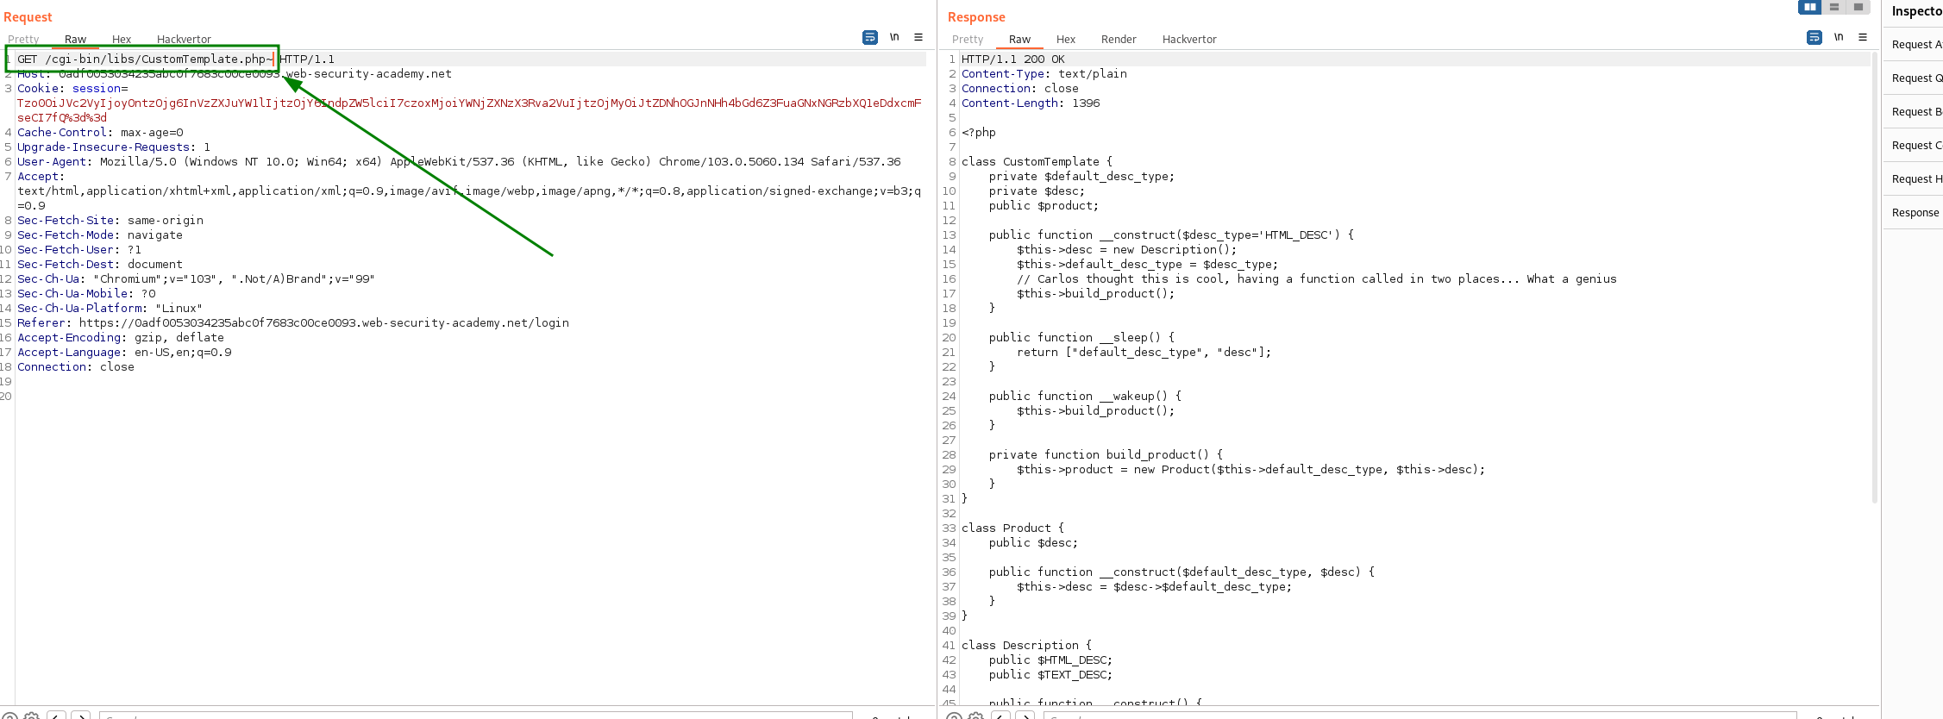
Task: Select the Pretty tab in the Request pane
Action: pos(23,40)
